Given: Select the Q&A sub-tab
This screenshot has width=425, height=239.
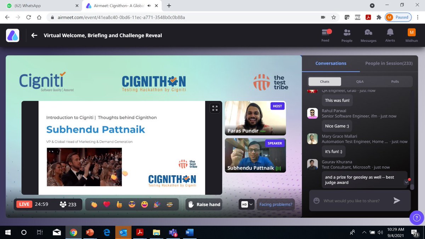Looking at the screenshot, I should coord(360,81).
